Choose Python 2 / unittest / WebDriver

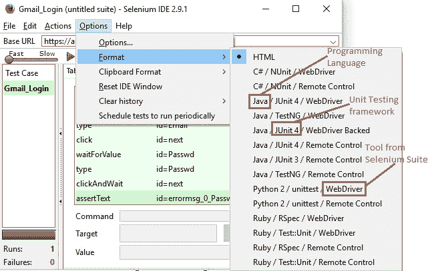(x=308, y=189)
